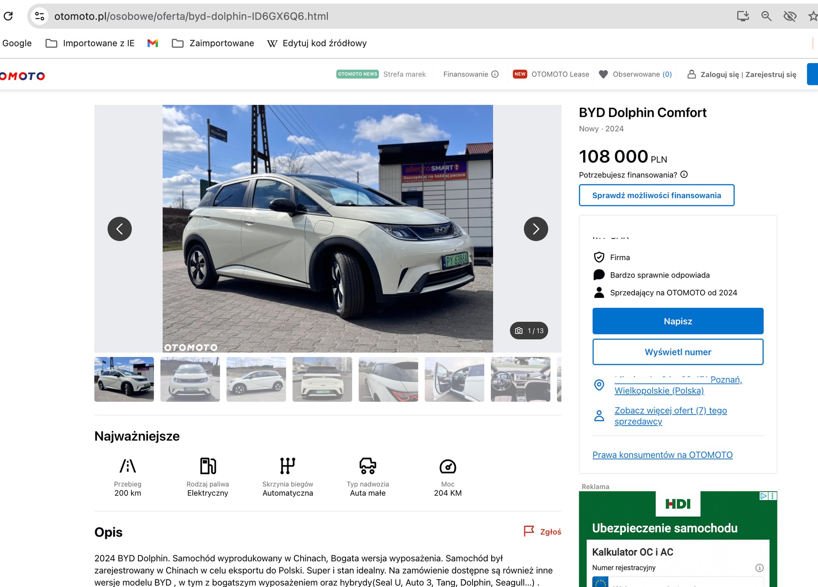This screenshot has width=818, height=587.
Task: Show previous photo with left arrow
Action: tap(120, 229)
